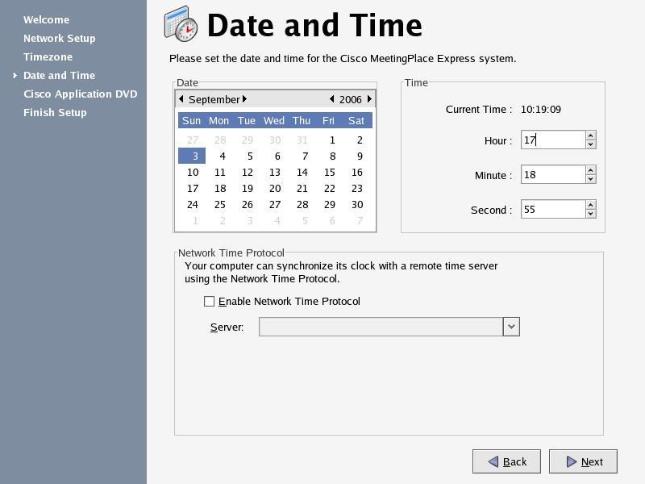Choose day 20 in the calendar

(275, 188)
